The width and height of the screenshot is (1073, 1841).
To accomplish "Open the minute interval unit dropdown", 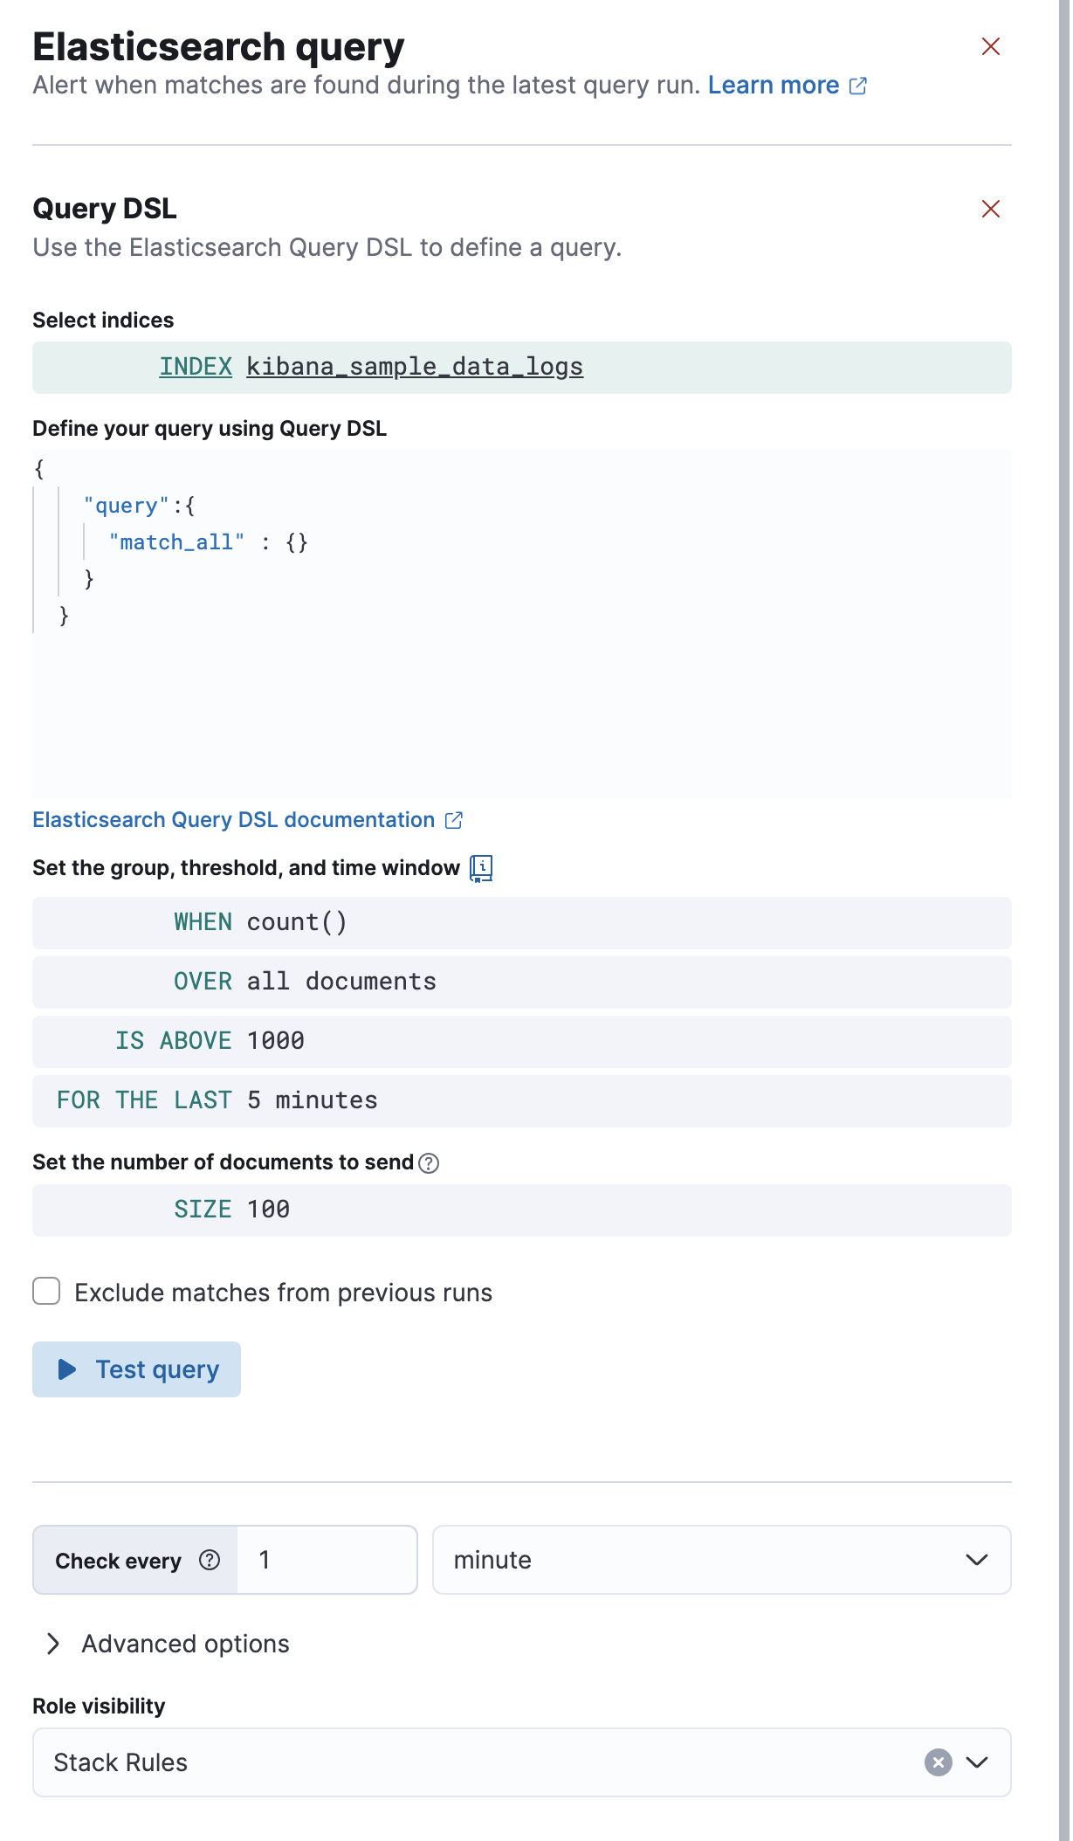I will (721, 1560).
